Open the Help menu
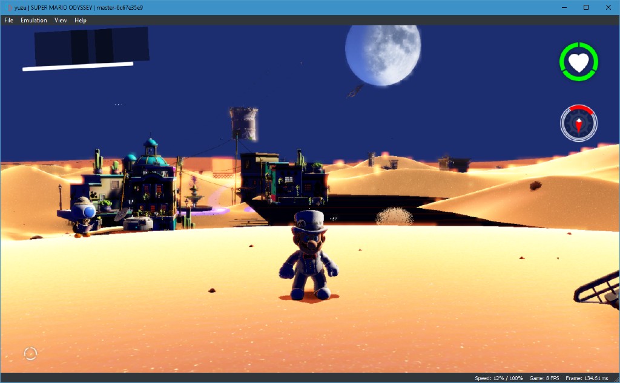The width and height of the screenshot is (620, 383). click(79, 20)
